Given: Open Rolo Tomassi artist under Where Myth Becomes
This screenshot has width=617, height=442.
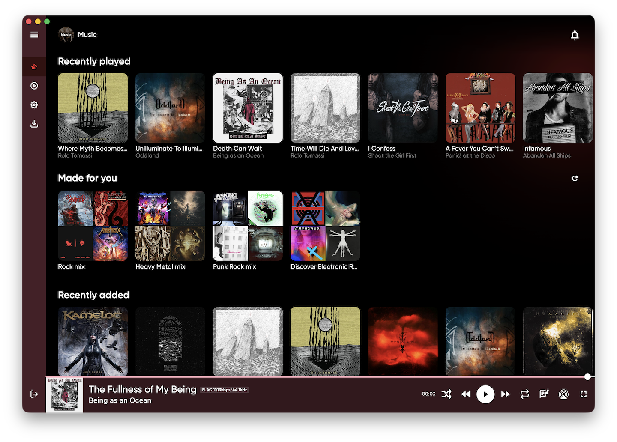Looking at the screenshot, I should click(75, 156).
